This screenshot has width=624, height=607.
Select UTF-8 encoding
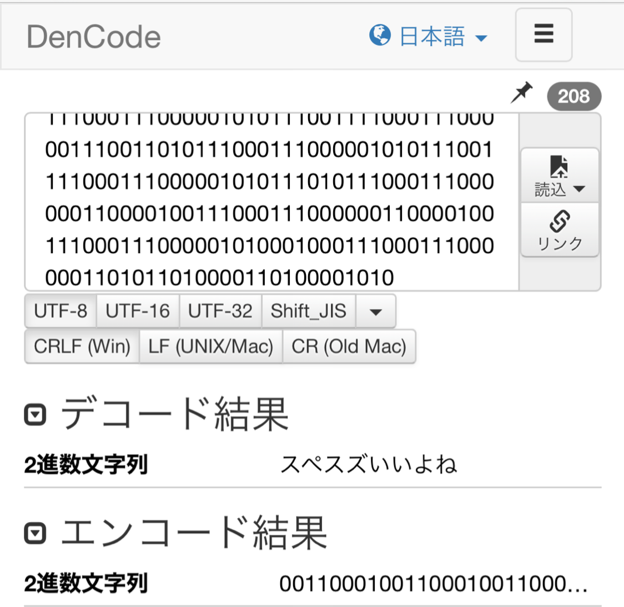pyautogui.click(x=61, y=311)
